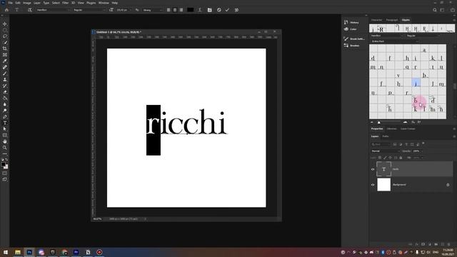
Task: Open the Image menu
Action: point(27,3)
